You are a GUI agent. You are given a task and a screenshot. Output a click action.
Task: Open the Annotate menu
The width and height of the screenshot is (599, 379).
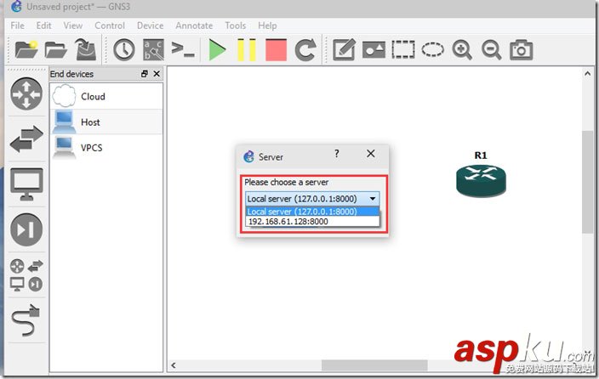pyautogui.click(x=194, y=25)
